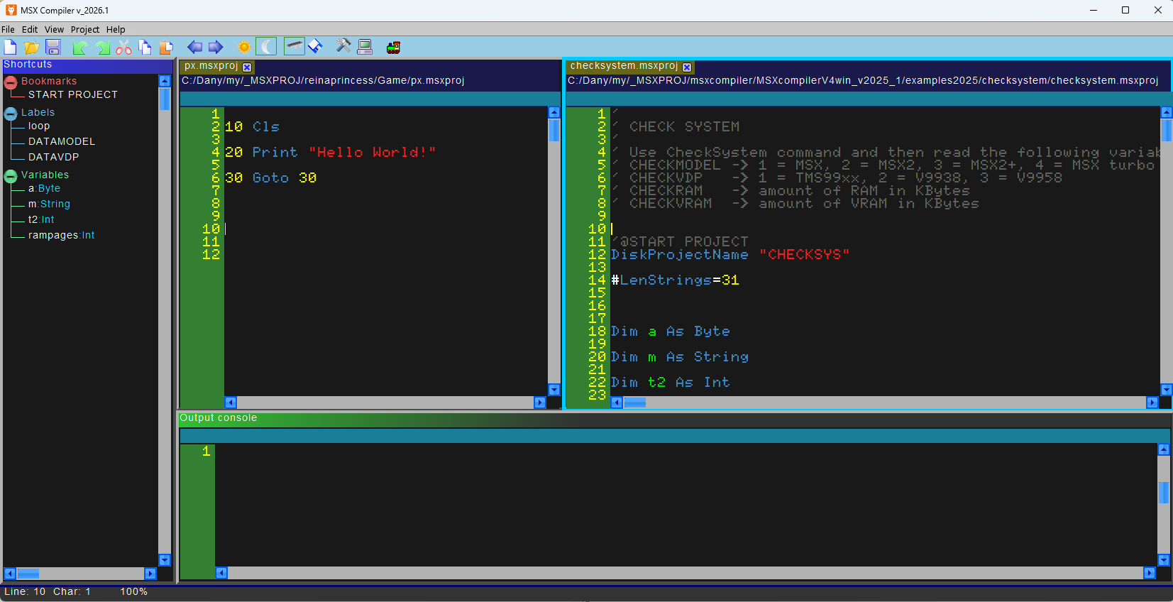Jump to DATAMODEL label
This screenshot has width=1173, height=602.
62,141
